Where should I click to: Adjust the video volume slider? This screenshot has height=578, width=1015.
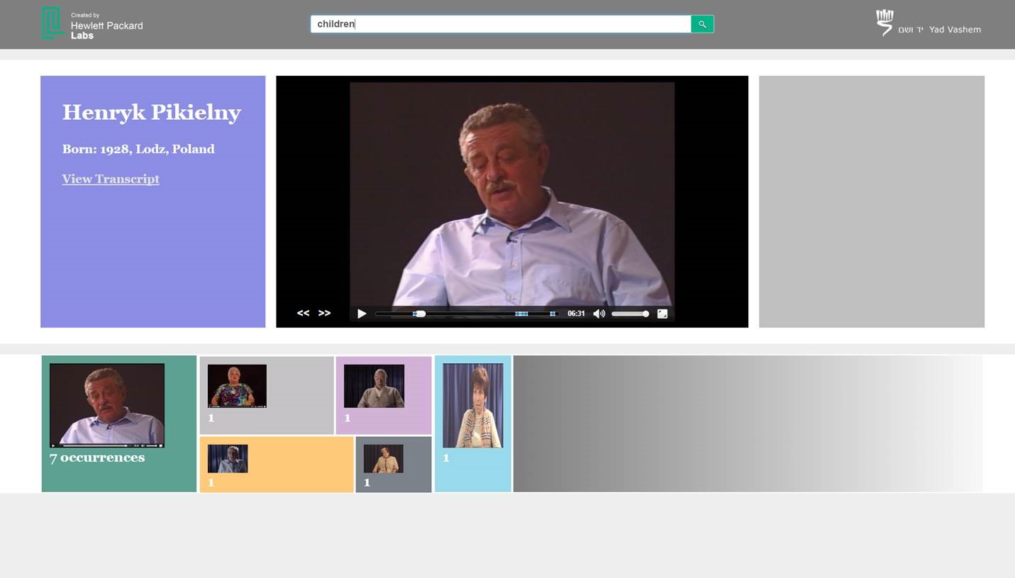[x=630, y=313]
